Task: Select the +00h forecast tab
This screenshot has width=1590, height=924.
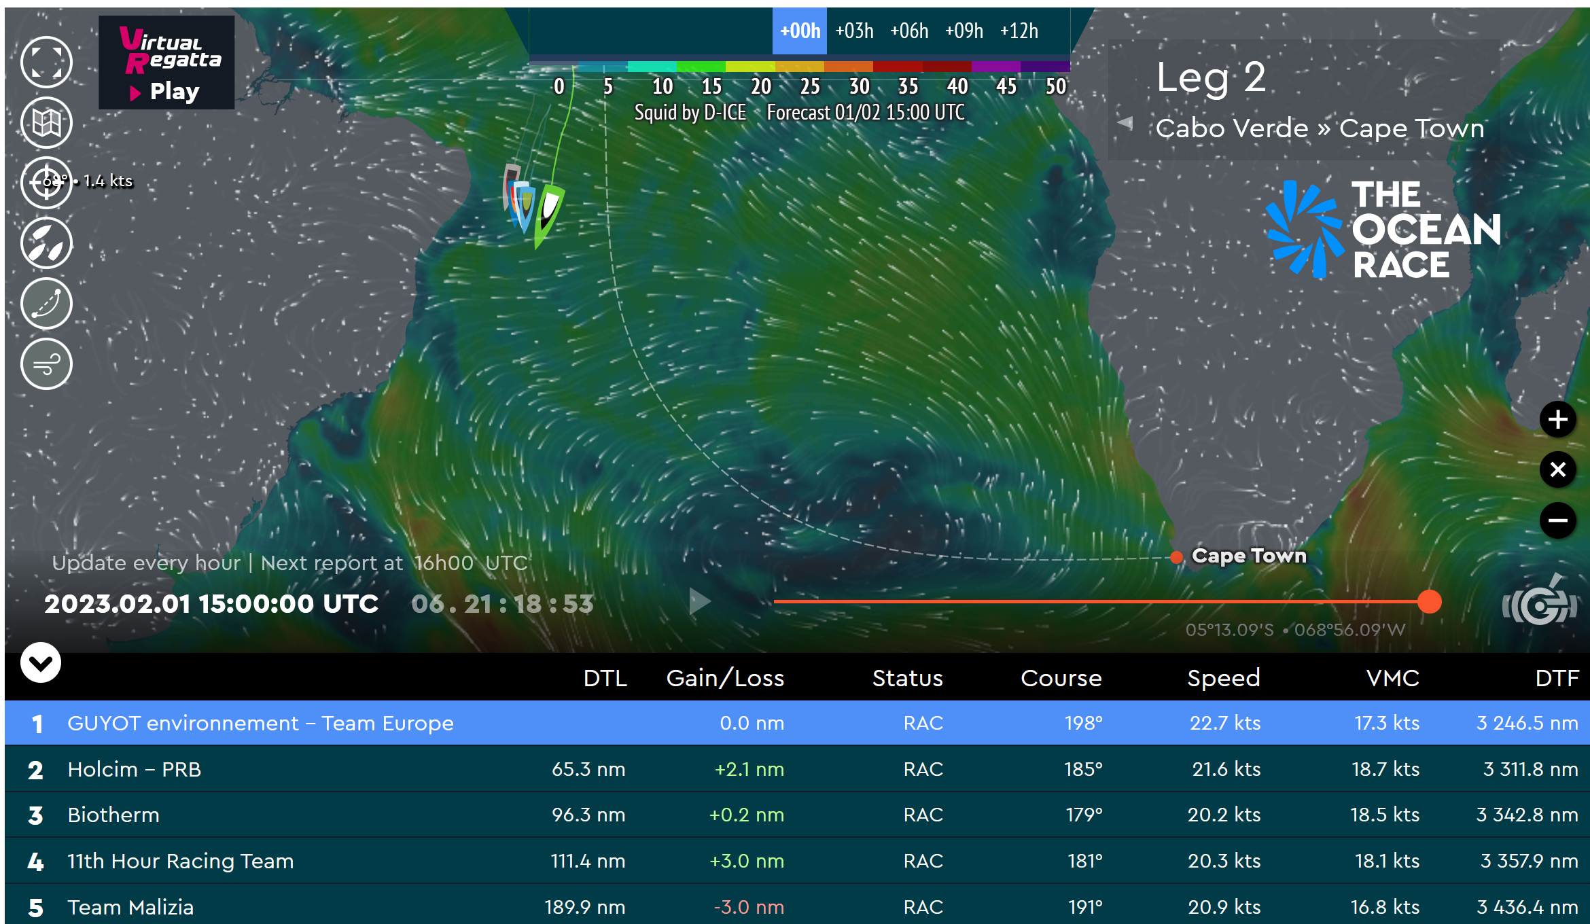Action: 800,31
